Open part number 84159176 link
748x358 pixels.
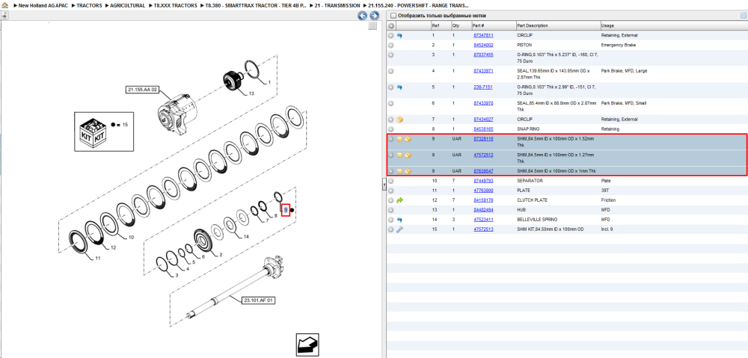[x=483, y=200]
